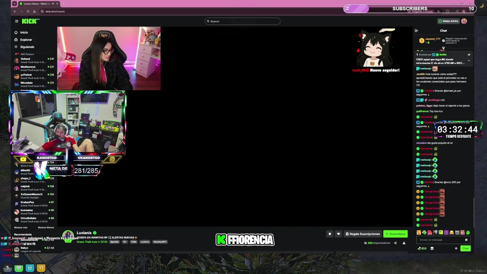The height and width of the screenshot is (274, 487).
Task: Open Grand Theft Auto V (GTA) category link
Action: click(92, 242)
